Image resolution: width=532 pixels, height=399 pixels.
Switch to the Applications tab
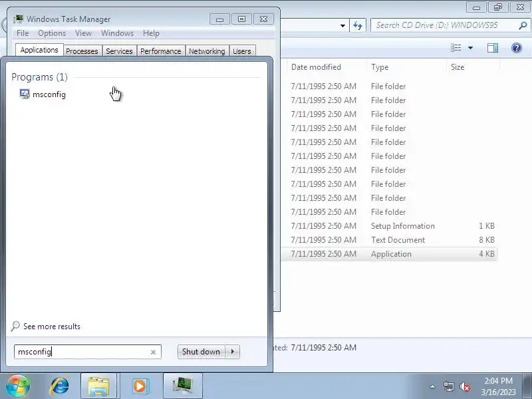click(39, 51)
